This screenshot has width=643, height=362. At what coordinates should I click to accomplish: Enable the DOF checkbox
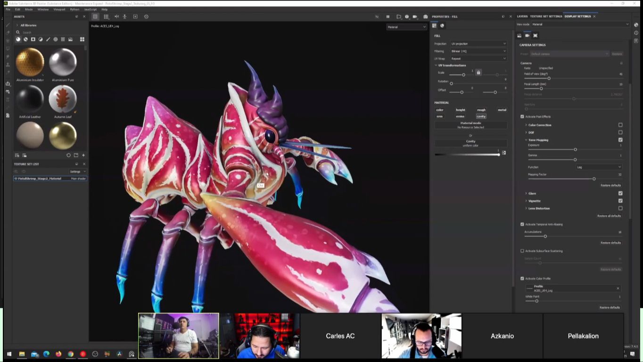620,132
